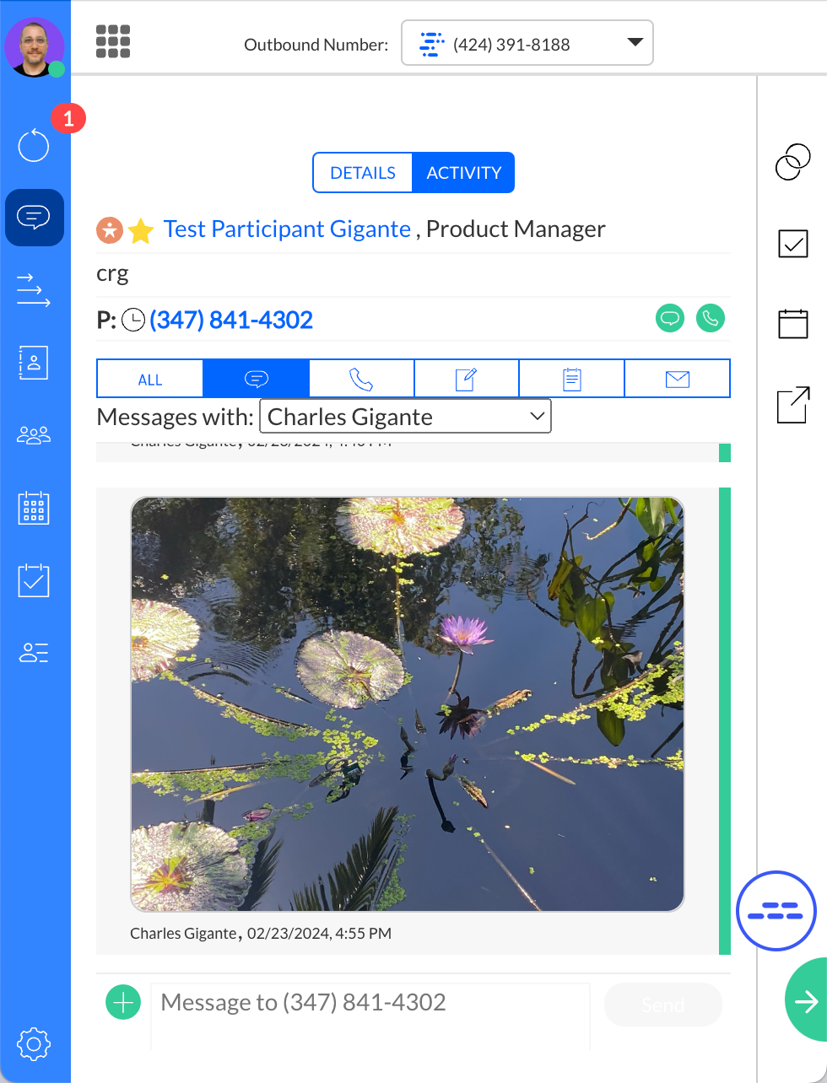Open the settings gear in sidebar

click(x=34, y=1044)
